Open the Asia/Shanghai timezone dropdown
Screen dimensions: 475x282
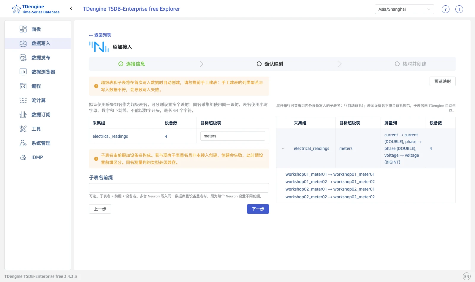coord(404,9)
